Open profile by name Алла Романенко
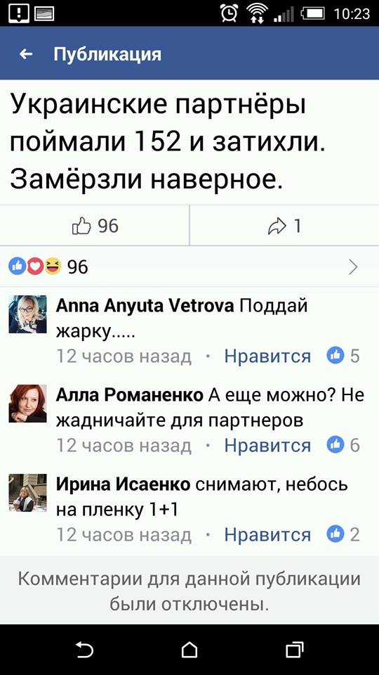This screenshot has width=379, height=675. [x=130, y=395]
